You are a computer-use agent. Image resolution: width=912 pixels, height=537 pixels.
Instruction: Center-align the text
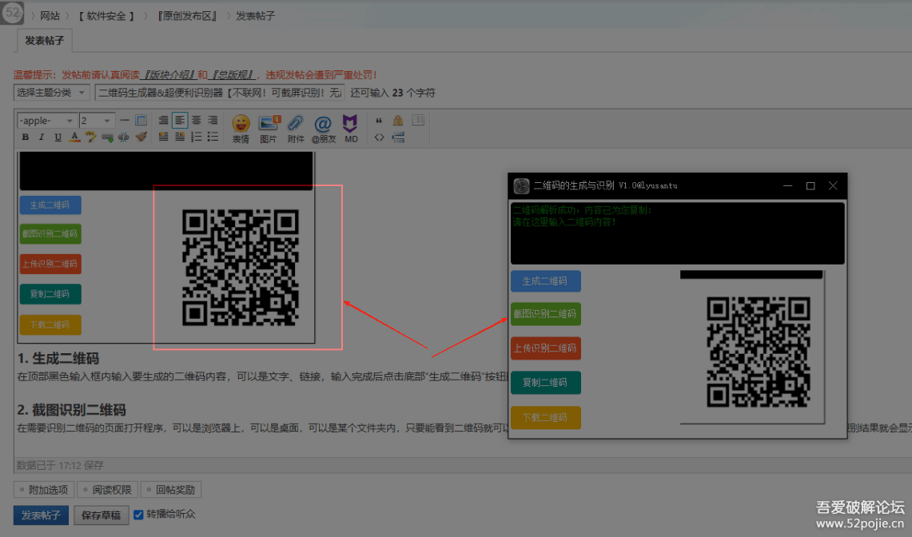click(x=197, y=121)
